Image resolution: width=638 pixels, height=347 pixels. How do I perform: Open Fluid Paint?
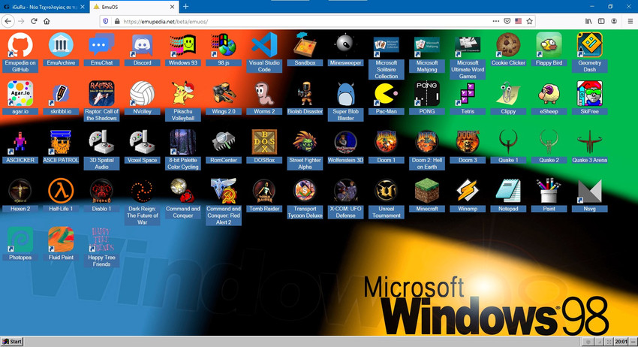tap(61, 240)
